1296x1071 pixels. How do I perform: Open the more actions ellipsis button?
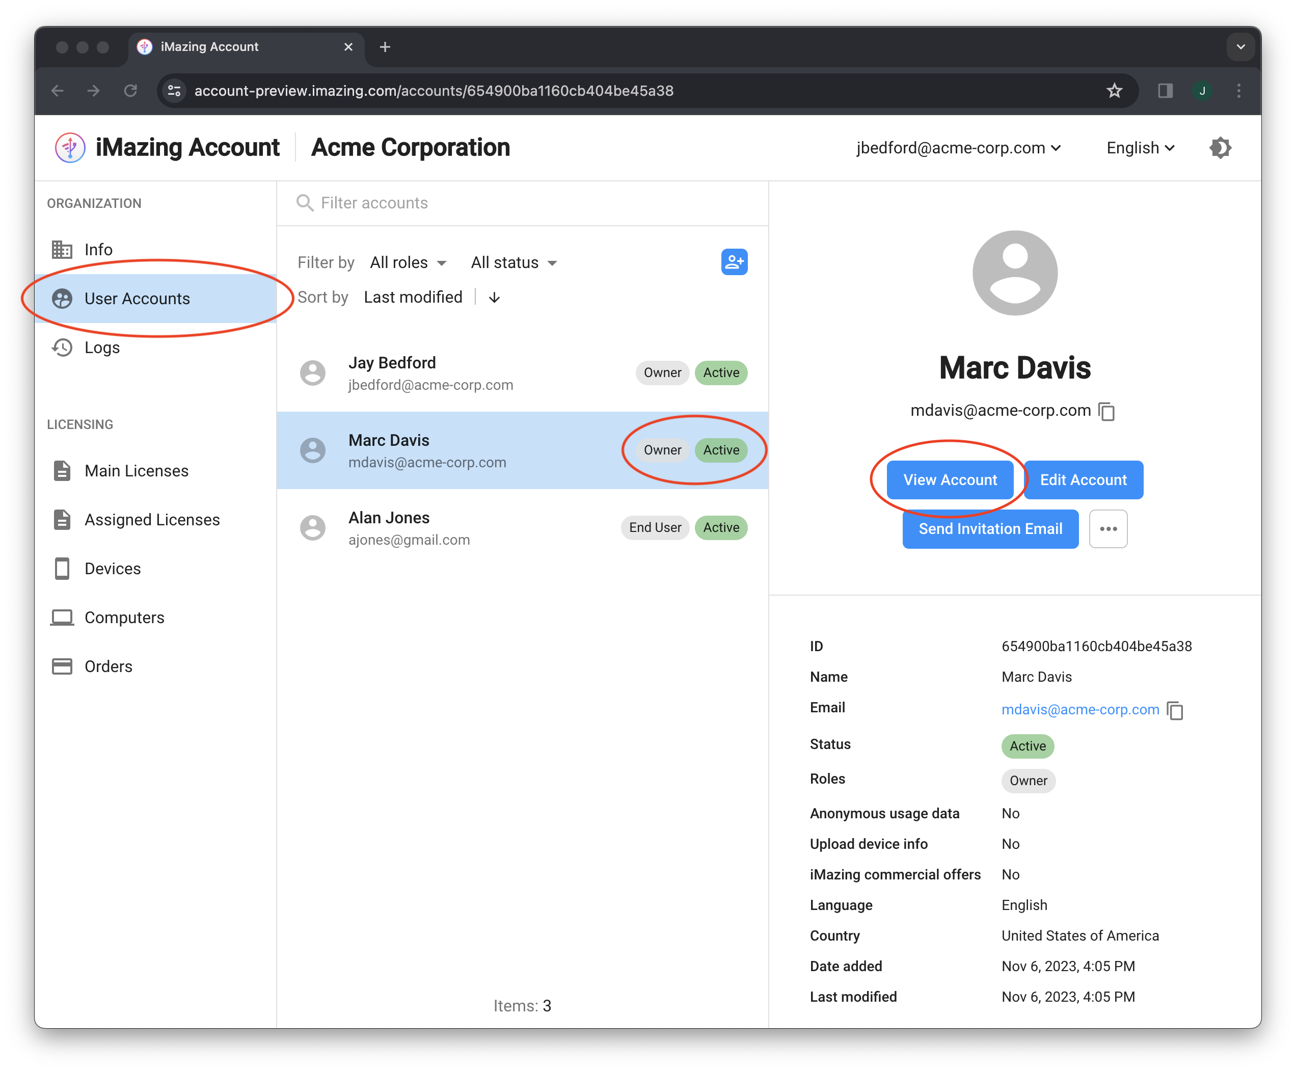(x=1108, y=529)
